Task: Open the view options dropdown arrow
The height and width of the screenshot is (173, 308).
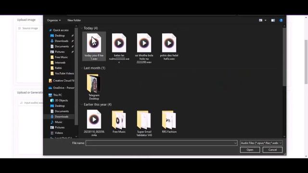Action: point(266,20)
